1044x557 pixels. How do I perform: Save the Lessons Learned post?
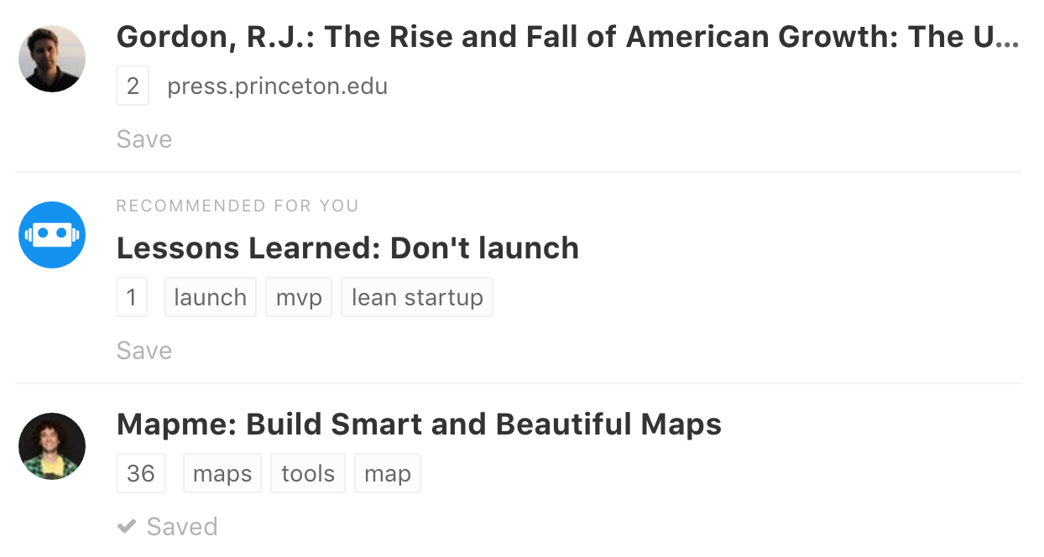[144, 351]
